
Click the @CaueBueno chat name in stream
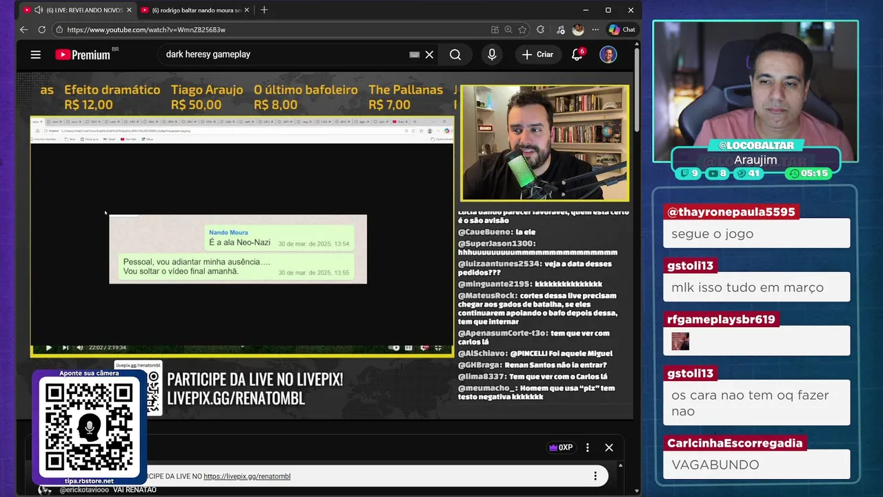pyautogui.click(x=485, y=233)
